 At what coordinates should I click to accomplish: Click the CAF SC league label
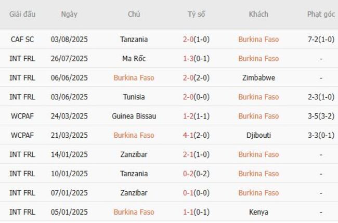[x=22, y=39]
